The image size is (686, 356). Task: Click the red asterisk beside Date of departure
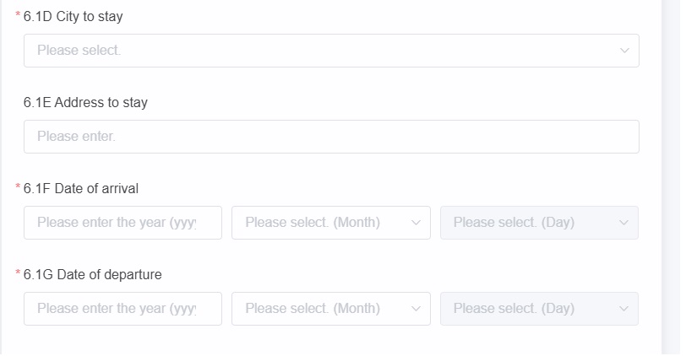coord(18,272)
